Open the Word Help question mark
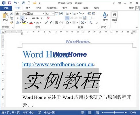This screenshot has width=140, height=115. pyautogui.click(x=113, y=3)
